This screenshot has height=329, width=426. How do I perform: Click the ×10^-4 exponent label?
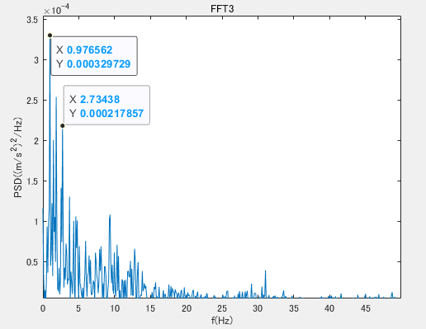click(56, 10)
